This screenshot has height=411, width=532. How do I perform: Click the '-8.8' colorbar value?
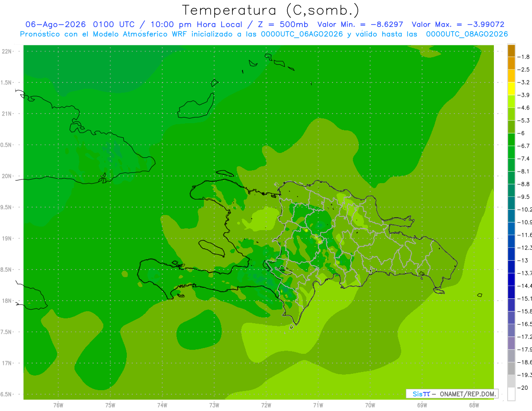click(x=524, y=184)
